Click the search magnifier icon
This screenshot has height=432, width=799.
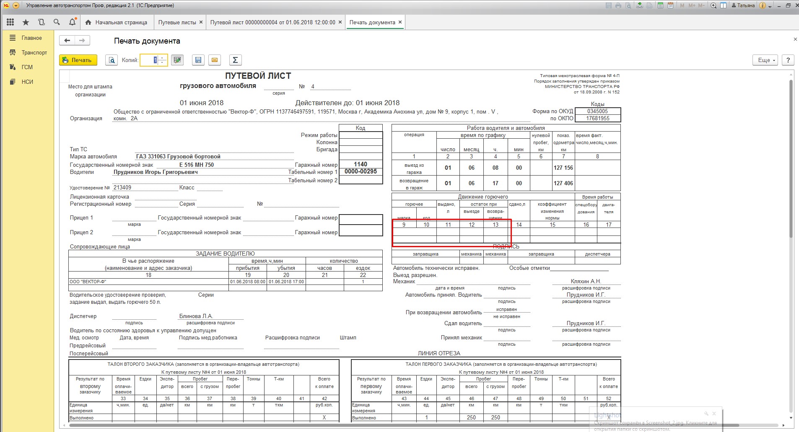(57, 22)
